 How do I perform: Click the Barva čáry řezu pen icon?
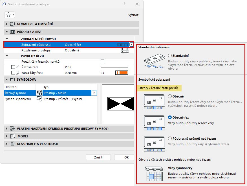(x=18, y=73)
